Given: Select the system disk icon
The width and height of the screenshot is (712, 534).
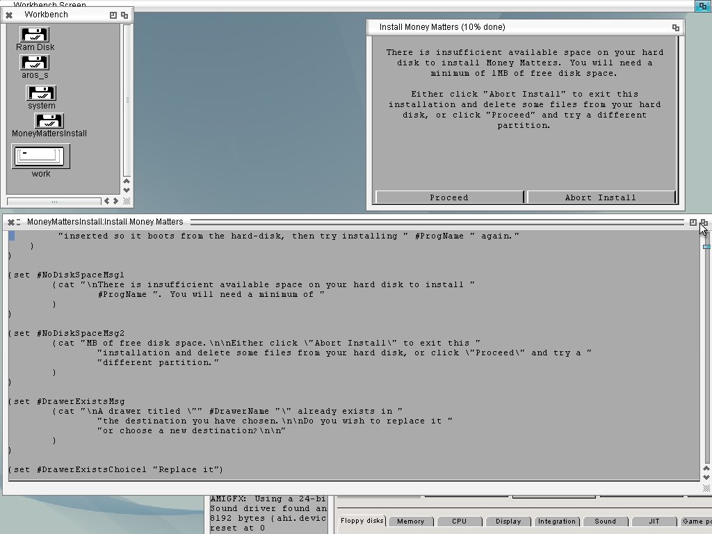Looking at the screenshot, I should (x=41, y=94).
